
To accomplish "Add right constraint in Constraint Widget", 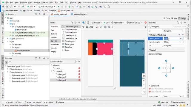I will point(173,68).
